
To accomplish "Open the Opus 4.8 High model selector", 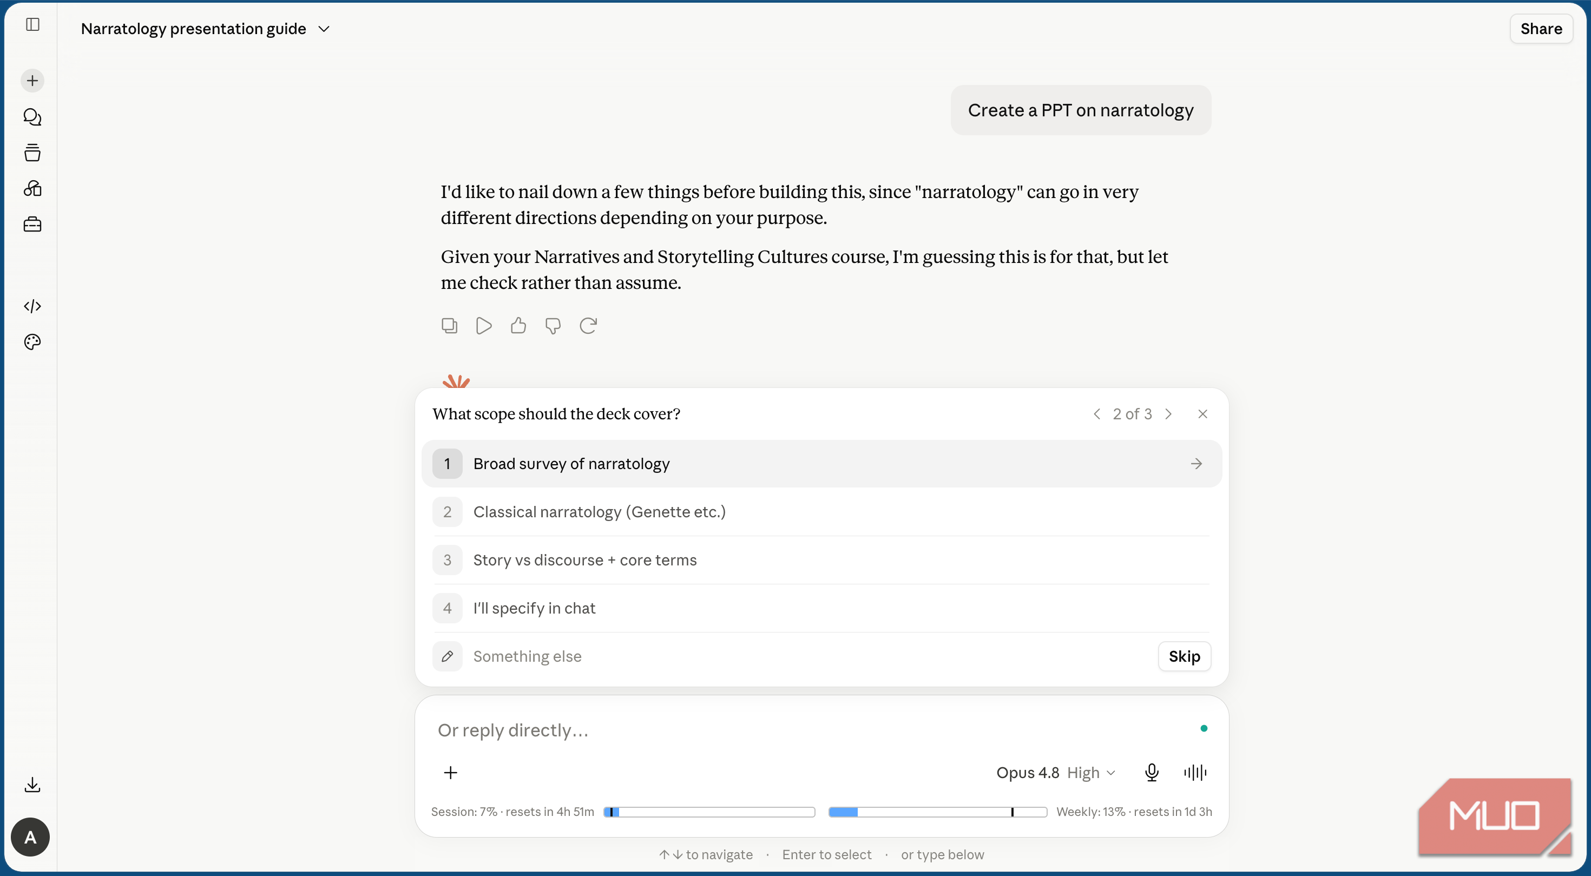I will (1055, 772).
